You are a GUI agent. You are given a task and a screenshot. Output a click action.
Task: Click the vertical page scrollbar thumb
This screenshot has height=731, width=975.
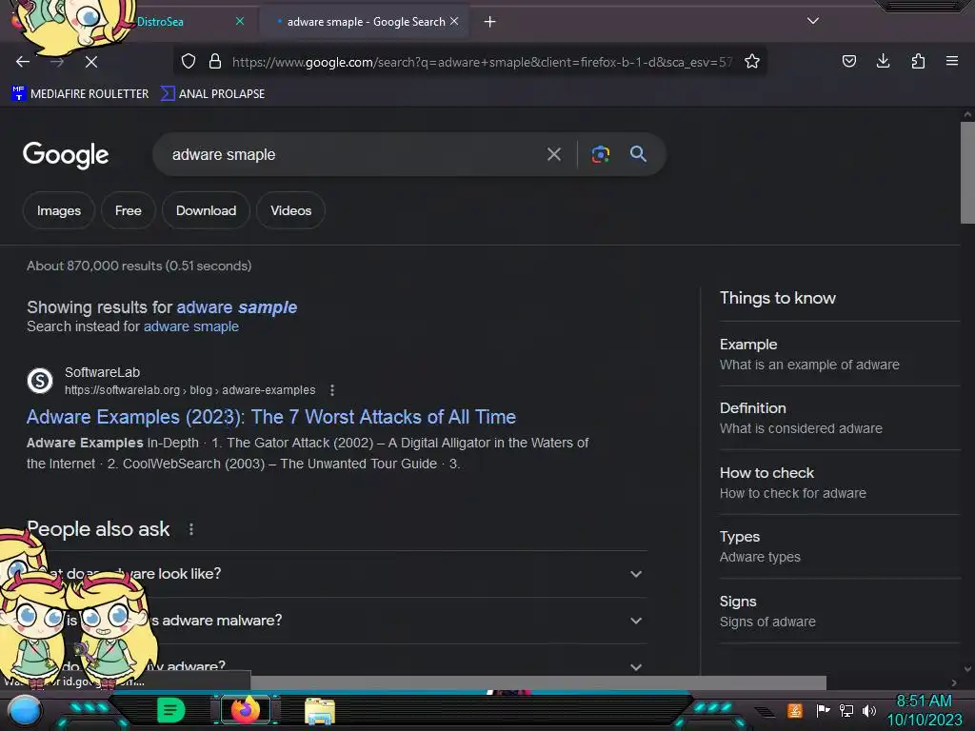click(967, 172)
